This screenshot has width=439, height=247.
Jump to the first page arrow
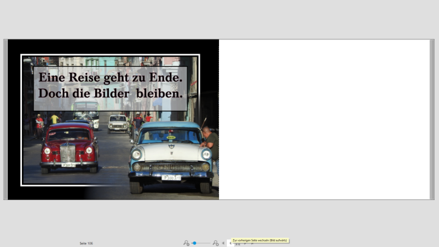pos(223,243)
